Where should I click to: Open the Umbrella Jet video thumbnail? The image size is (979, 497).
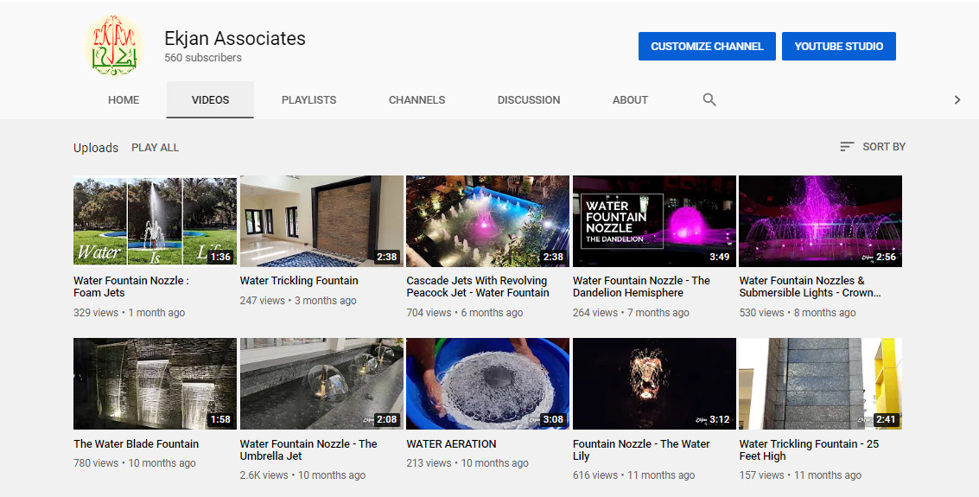[321, 384]
